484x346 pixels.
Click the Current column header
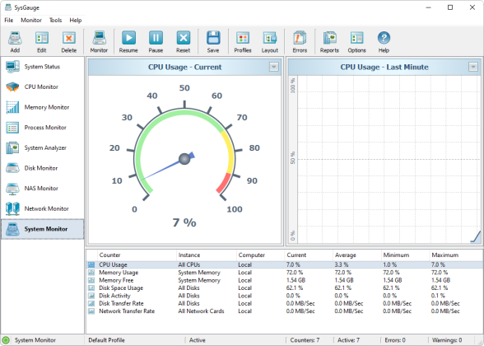click(x=309, y=255)
